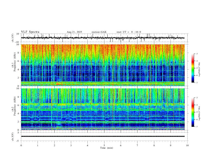Screen dimensions: 211x163
Task: Click the 'start UT = 0:10:0' text
Action: pos(129,32)
